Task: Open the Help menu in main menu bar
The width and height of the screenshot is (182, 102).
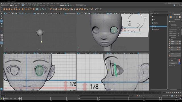Action: (x=68, y=3)
